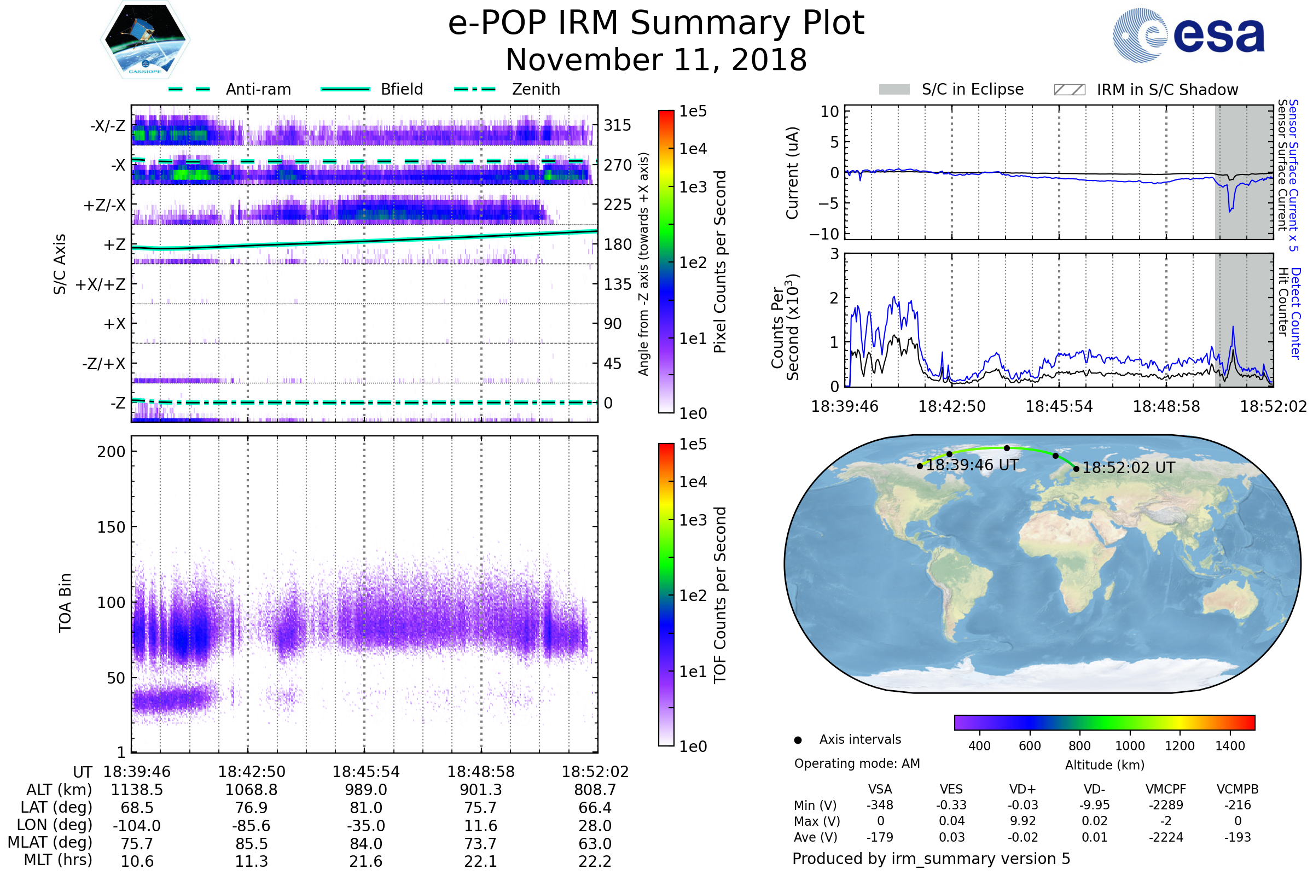1313x875 pixels.
Task: Click the Altitude (km) color bar
Action: point(1104,722)
